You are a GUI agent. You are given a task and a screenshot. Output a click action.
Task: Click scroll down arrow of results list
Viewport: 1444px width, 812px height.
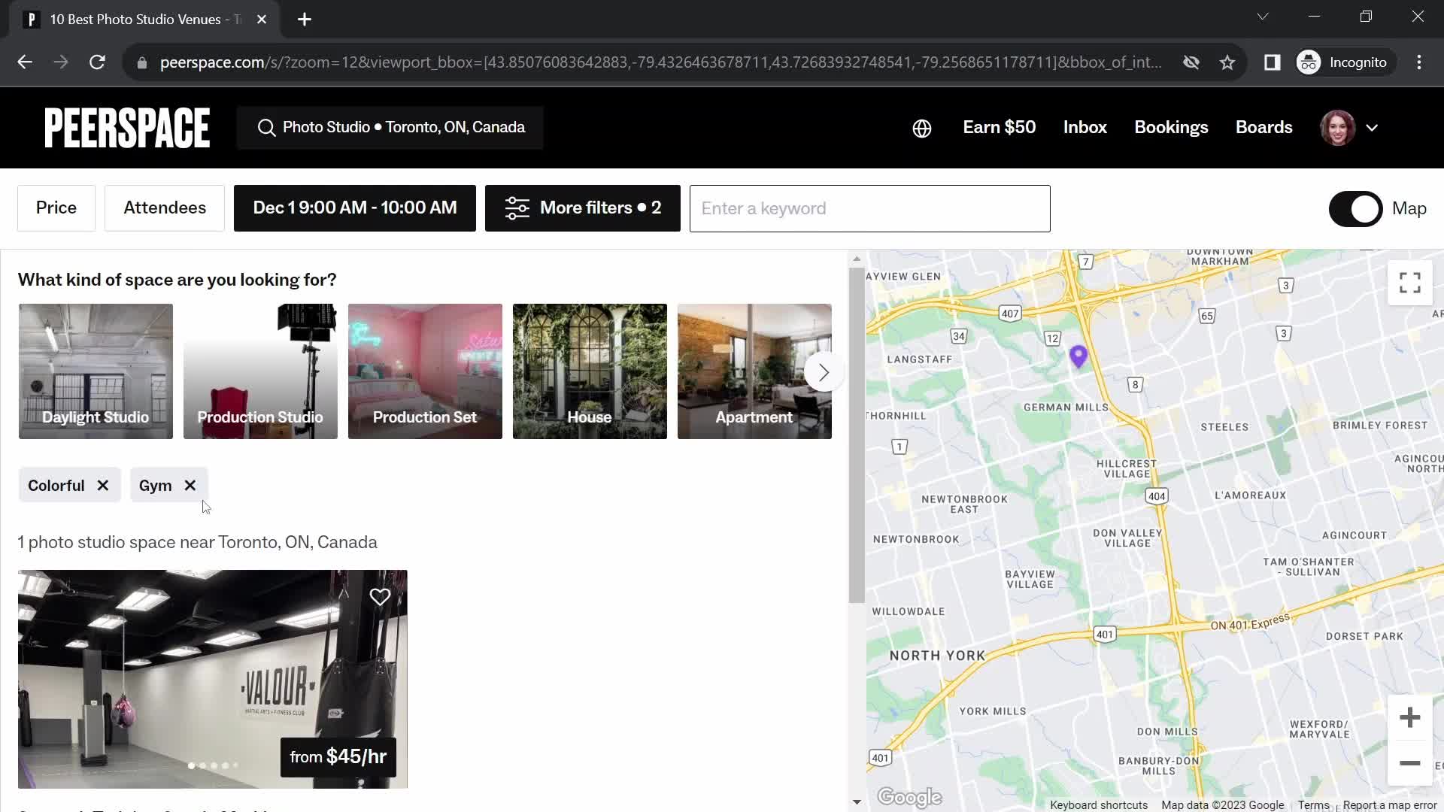click(x=857, y=802)
